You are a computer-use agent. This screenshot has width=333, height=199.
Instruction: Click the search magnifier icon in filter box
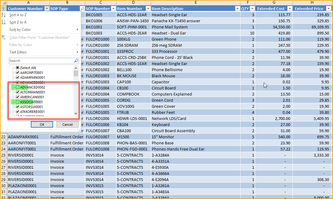point(76,61)
